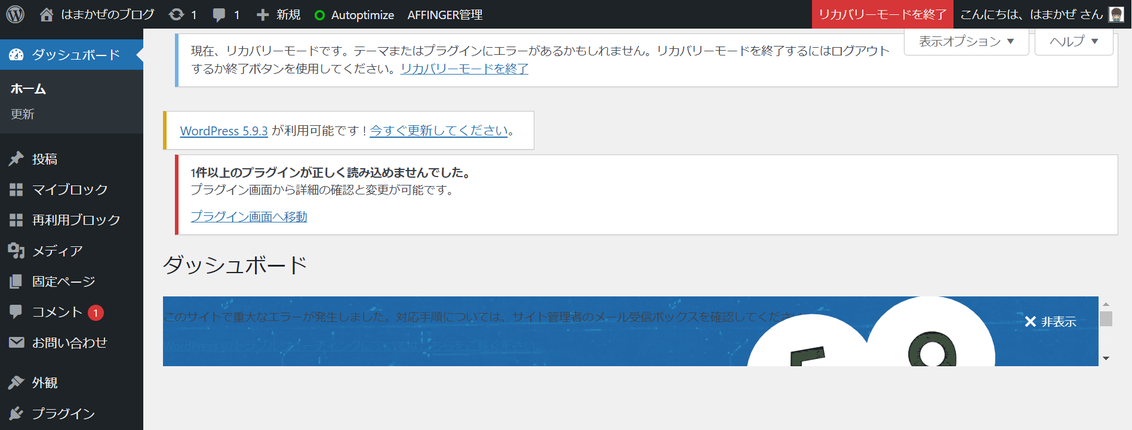Open the user avatar in the admin bar
The width and height of the screenshot is (1132, 430).
[x=1116, y=14]
